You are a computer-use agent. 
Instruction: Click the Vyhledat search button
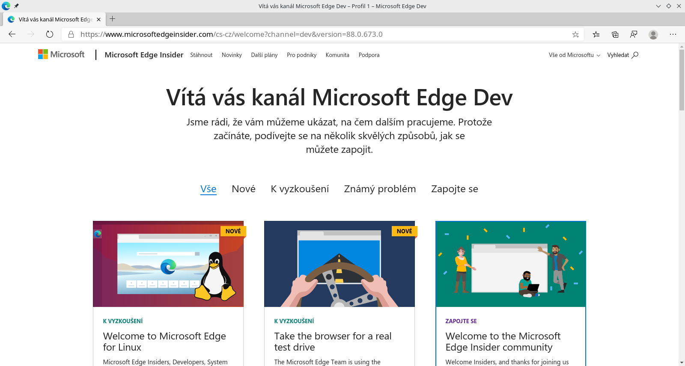coord(622,55)
